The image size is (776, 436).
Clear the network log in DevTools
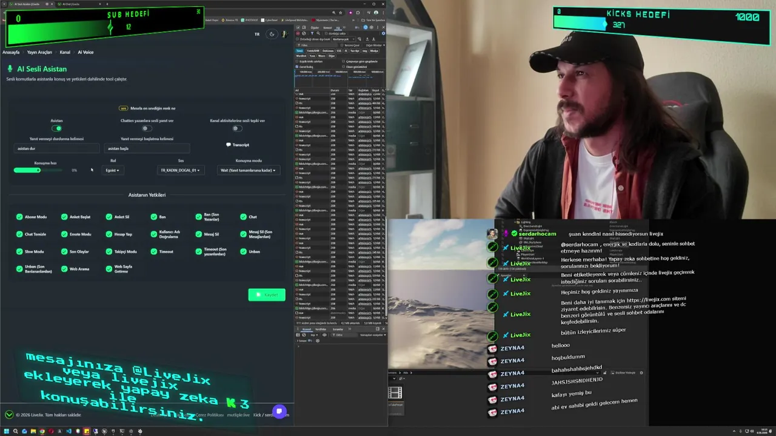(304, 33)
